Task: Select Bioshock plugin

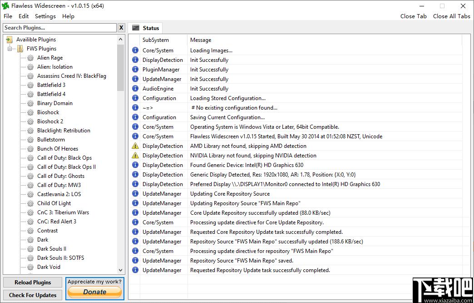Action: [48, 112]
